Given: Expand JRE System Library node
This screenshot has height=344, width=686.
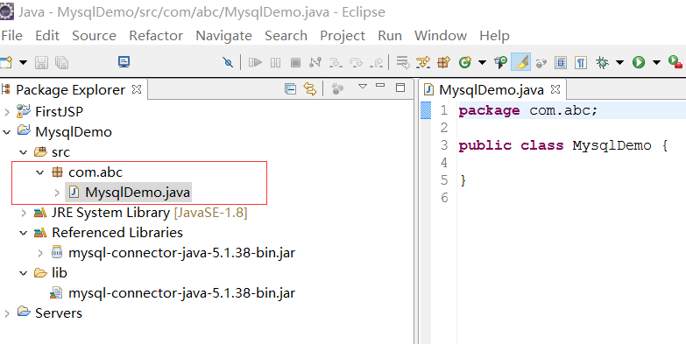Looking at the screenshot, I should (23, 213).
